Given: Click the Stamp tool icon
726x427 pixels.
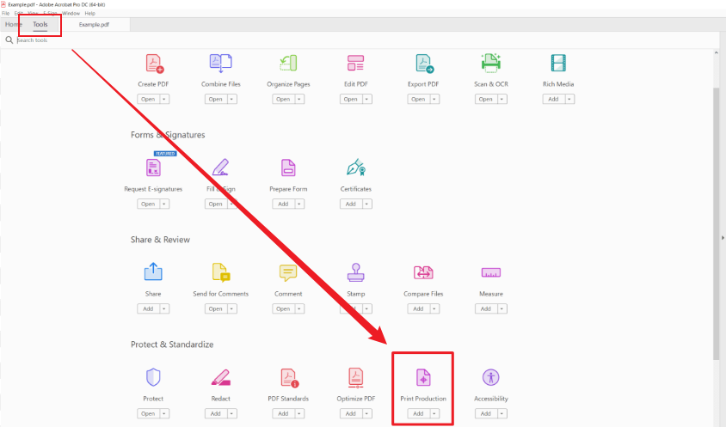Looking at the screenshot, I should (355, 272).
